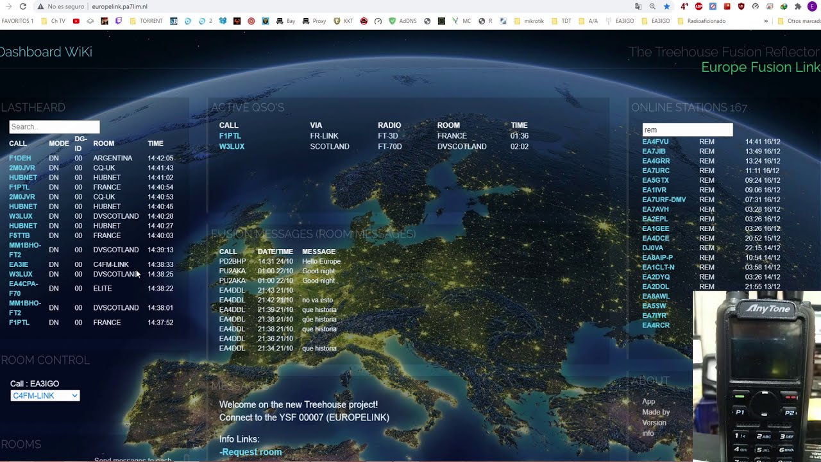Open EA4FVU in Online Stations

(x=656, y=142)
